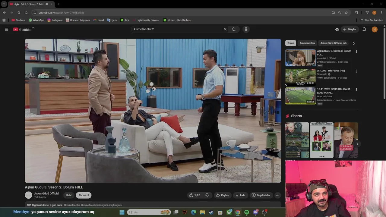Click the taskbar Ara search box

(x=149, y=212)
